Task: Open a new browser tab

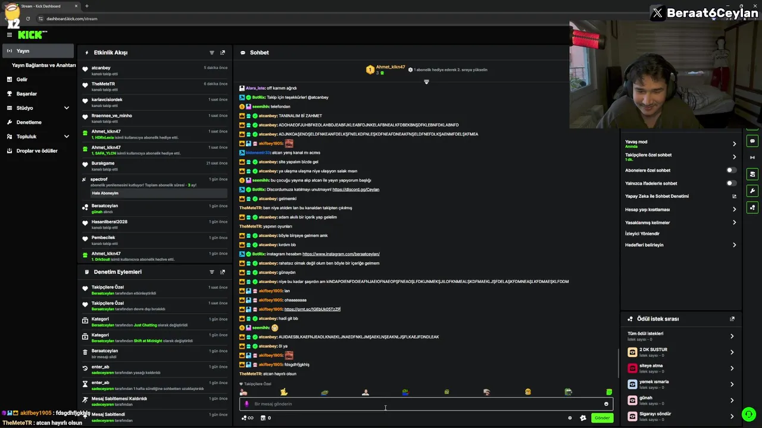Action: click(87, 6)
